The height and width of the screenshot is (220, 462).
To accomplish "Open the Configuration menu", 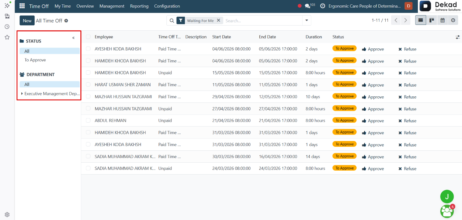I will point(167,6).
